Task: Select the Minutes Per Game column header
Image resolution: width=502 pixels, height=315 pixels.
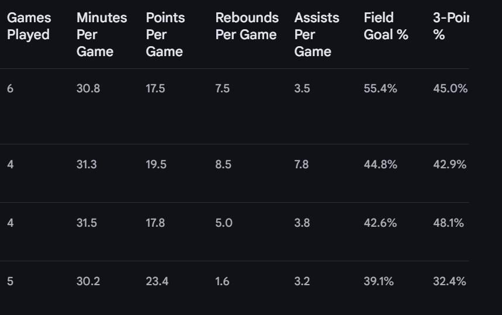Action: [x=102, y=34]
